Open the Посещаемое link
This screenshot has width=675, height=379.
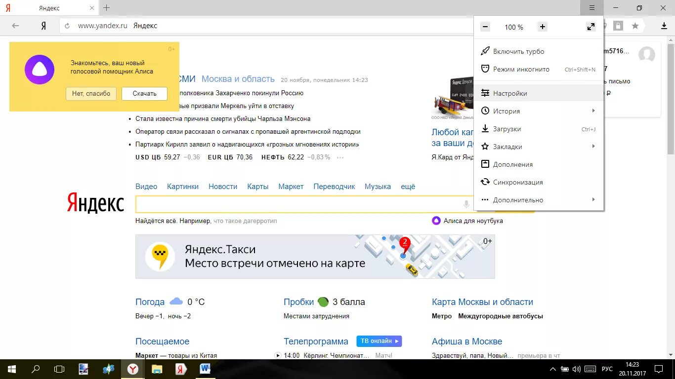163,341
